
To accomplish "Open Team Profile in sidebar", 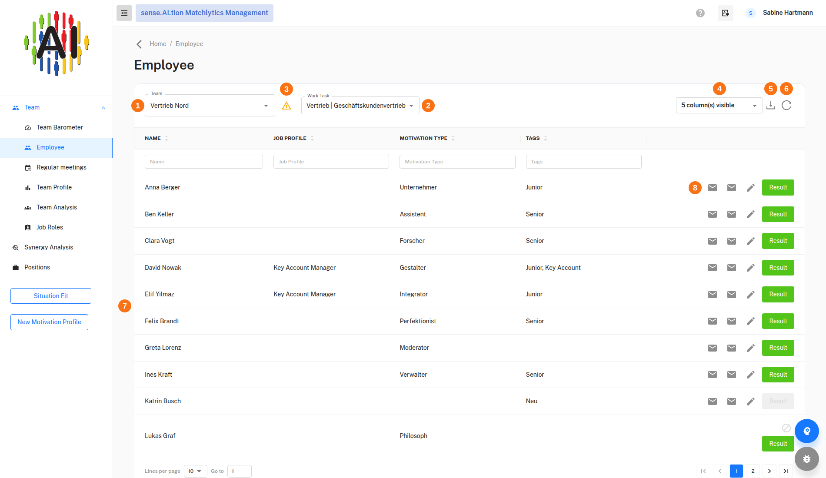I will click(56, 187).
